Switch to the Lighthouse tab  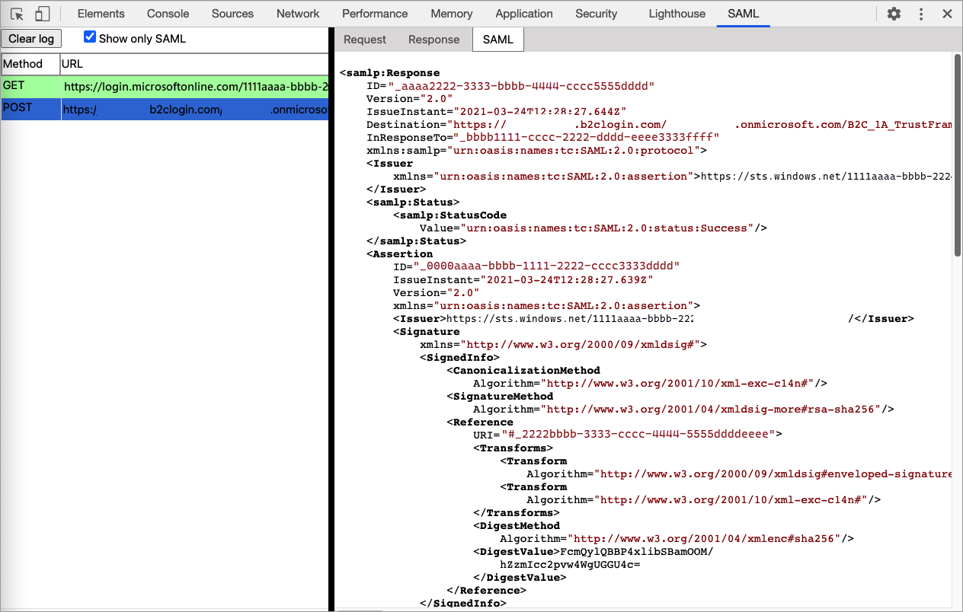pos(677,13)
